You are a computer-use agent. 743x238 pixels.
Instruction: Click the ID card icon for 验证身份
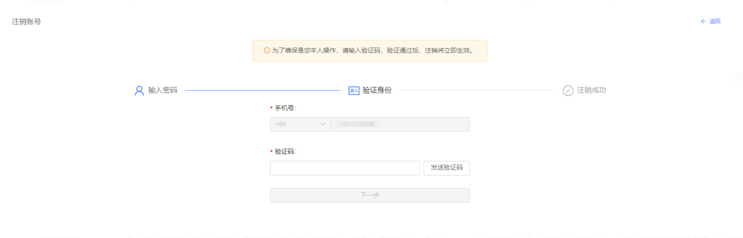pos(353,91)
